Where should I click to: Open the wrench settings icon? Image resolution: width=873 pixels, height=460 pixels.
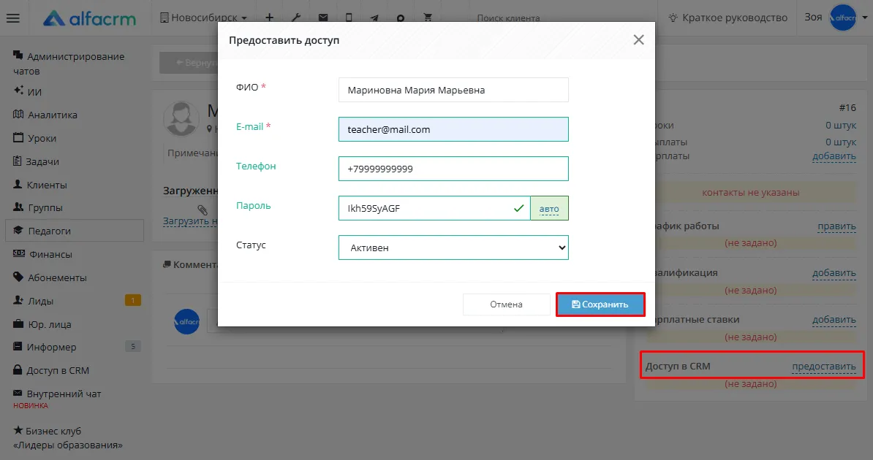[x=296, y=18]
